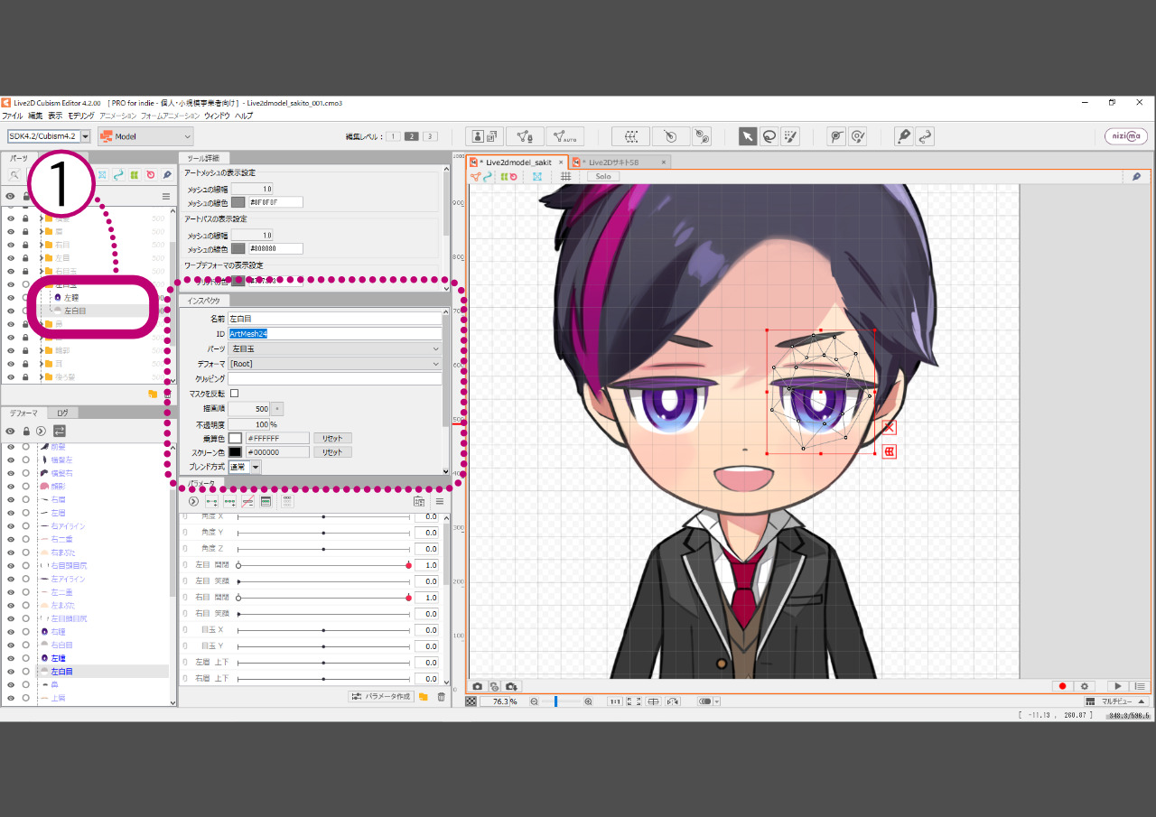Select edit level 3

pyautogui.click(x=430, y=136)
